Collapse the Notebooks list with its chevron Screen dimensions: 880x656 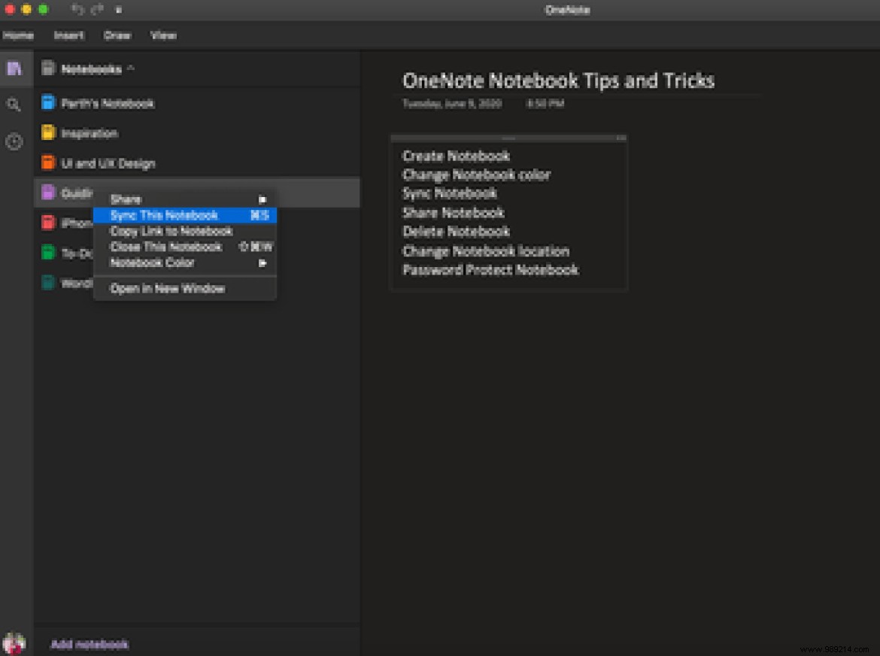[x=132, y=67]
